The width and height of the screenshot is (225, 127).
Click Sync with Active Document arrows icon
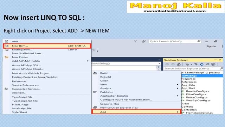pos(196,64)
